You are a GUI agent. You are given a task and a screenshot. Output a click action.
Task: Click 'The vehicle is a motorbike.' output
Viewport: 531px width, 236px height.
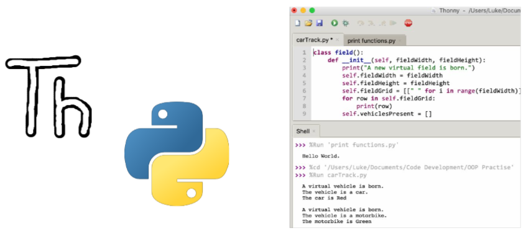pos(344,216)
